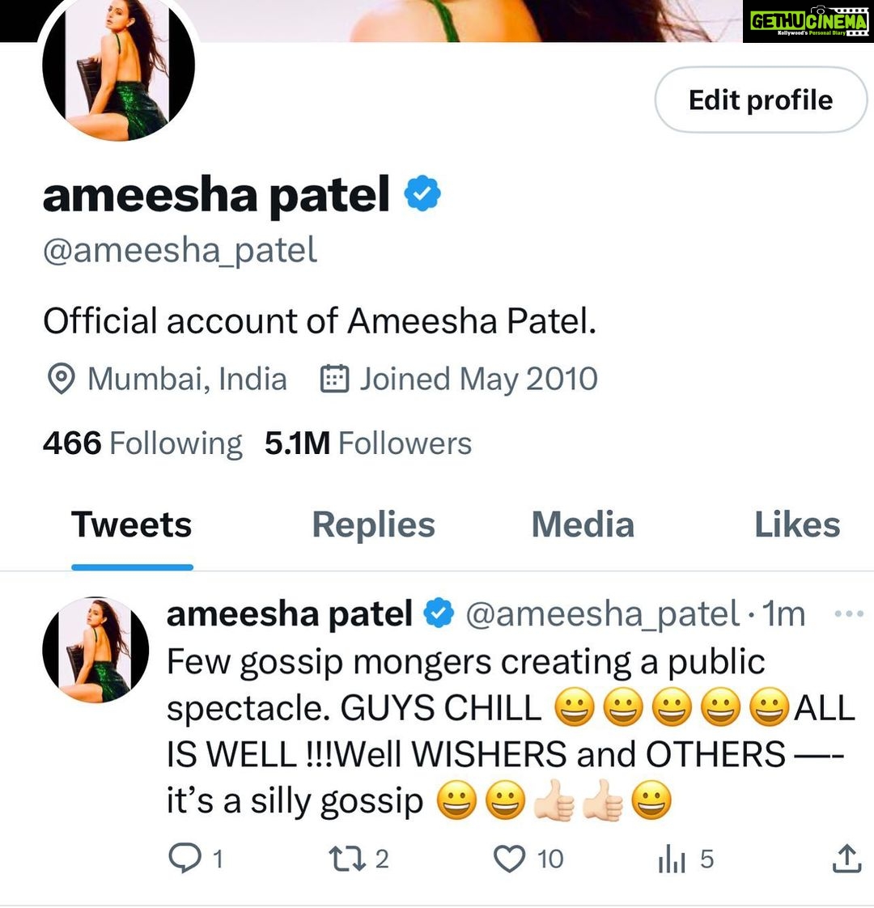This screenshot has height=908, width=874.
Task: Click the calendar icon beside Joined May 2010
Action: point(335,379)
